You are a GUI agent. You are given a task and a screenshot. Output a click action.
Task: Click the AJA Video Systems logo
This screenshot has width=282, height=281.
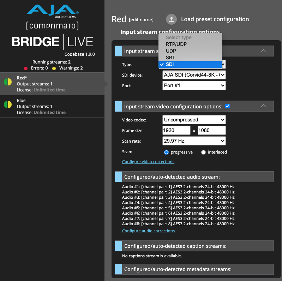pyautogui.click(x=53, y=10)
